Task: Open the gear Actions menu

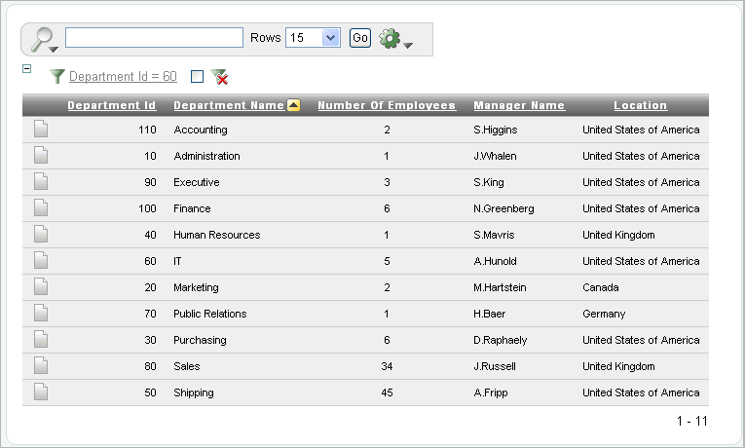Action: (393, 39)
